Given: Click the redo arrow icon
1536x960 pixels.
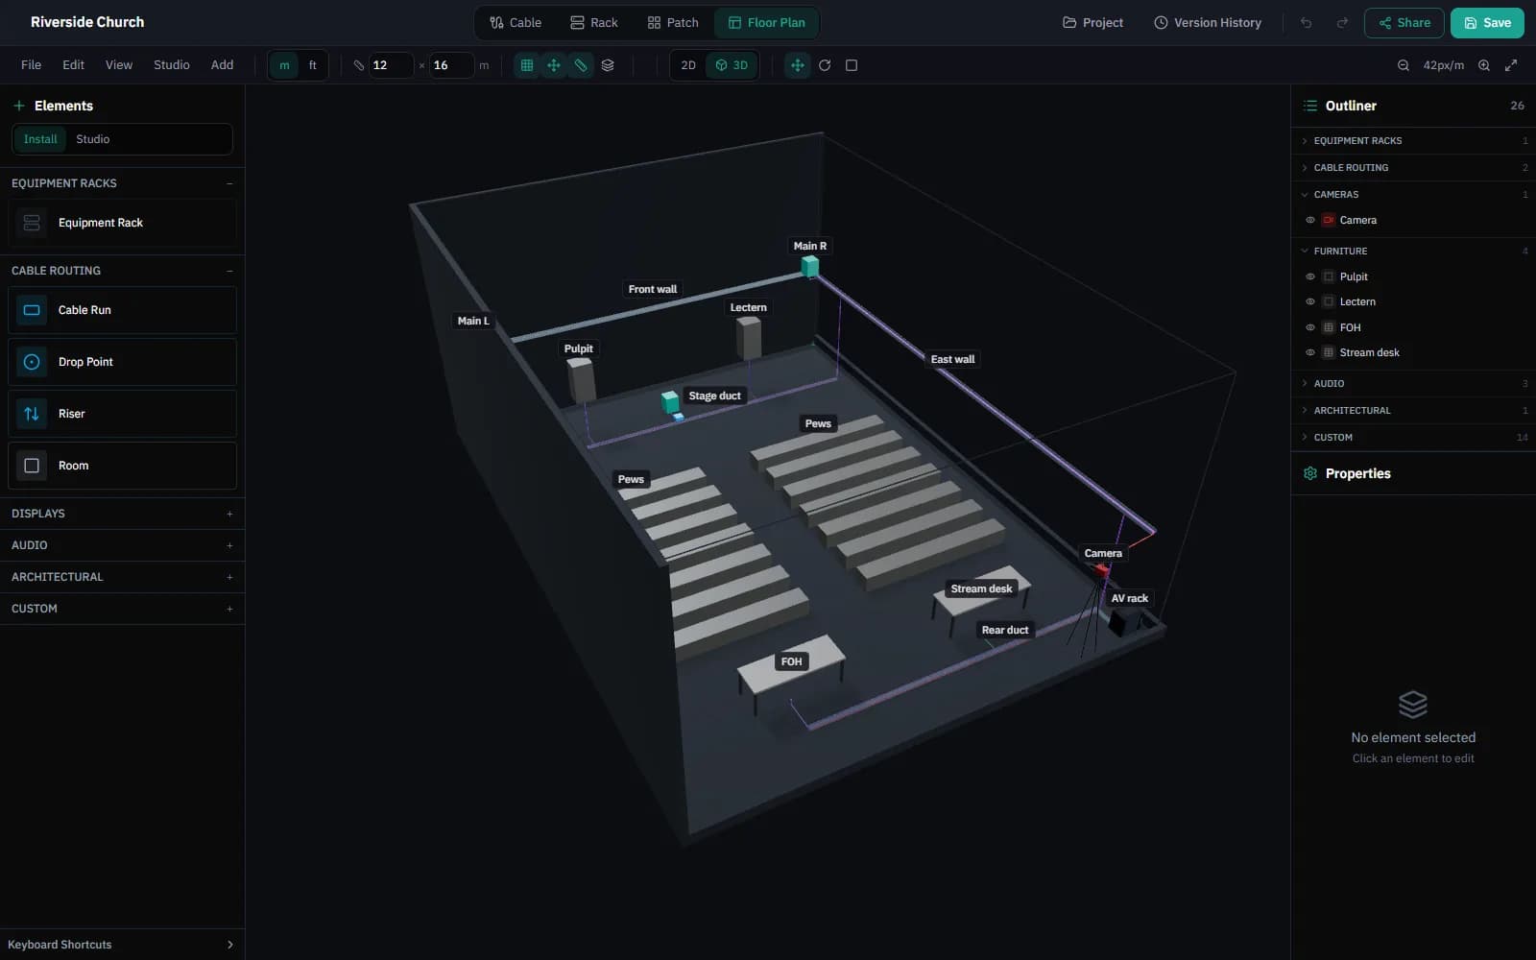Looking at the screenshot, I should 1342,23.
